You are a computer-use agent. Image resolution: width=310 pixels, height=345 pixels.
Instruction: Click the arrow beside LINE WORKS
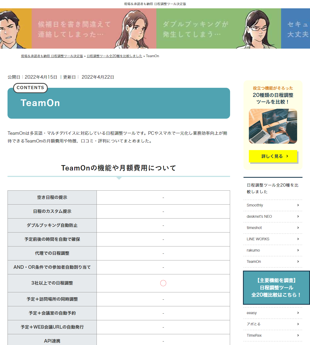coord(298,239)
